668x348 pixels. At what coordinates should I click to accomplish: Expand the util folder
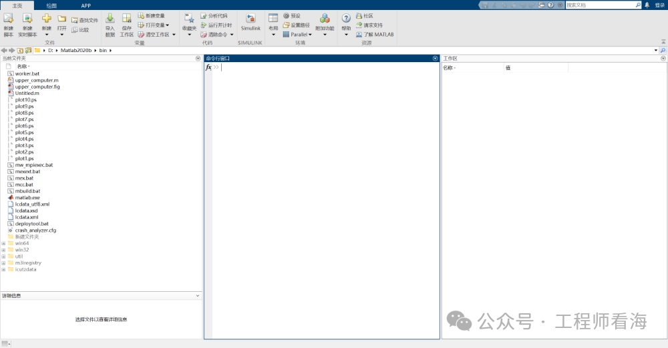(x=3, y=256)
